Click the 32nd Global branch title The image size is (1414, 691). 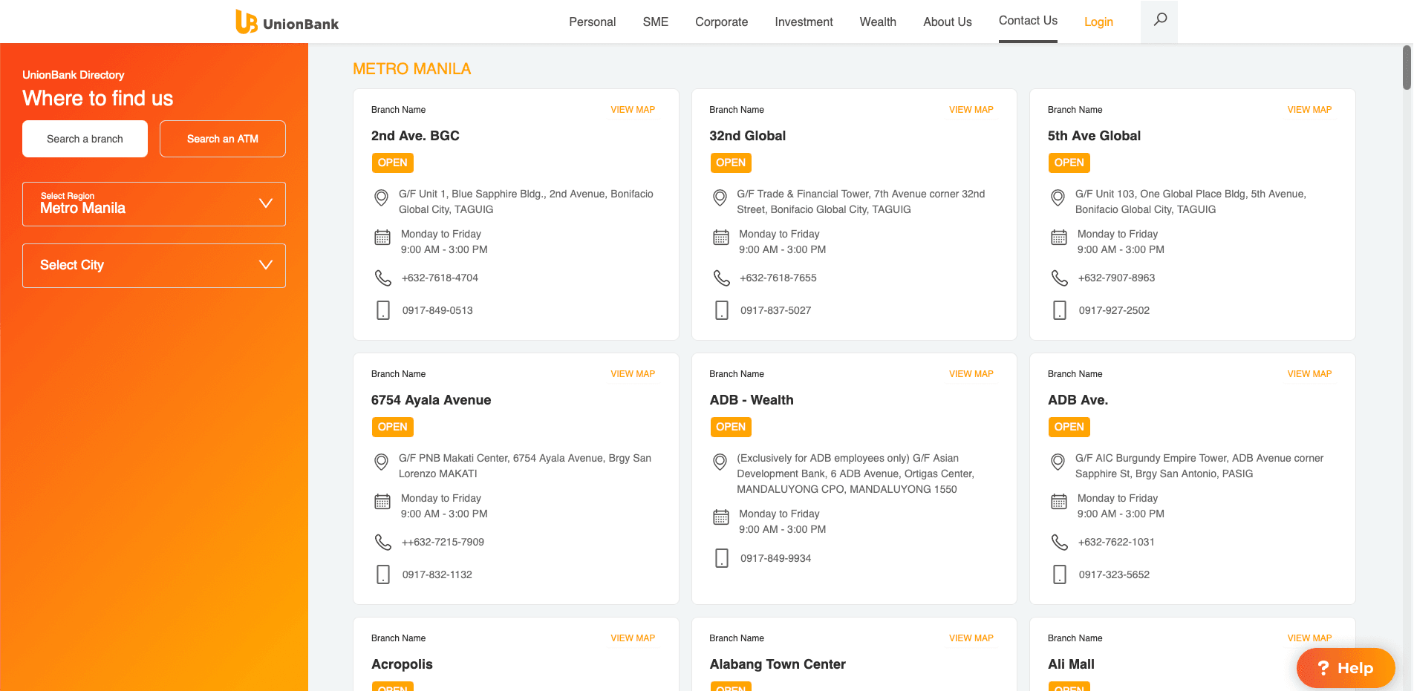tap(747, 136)
